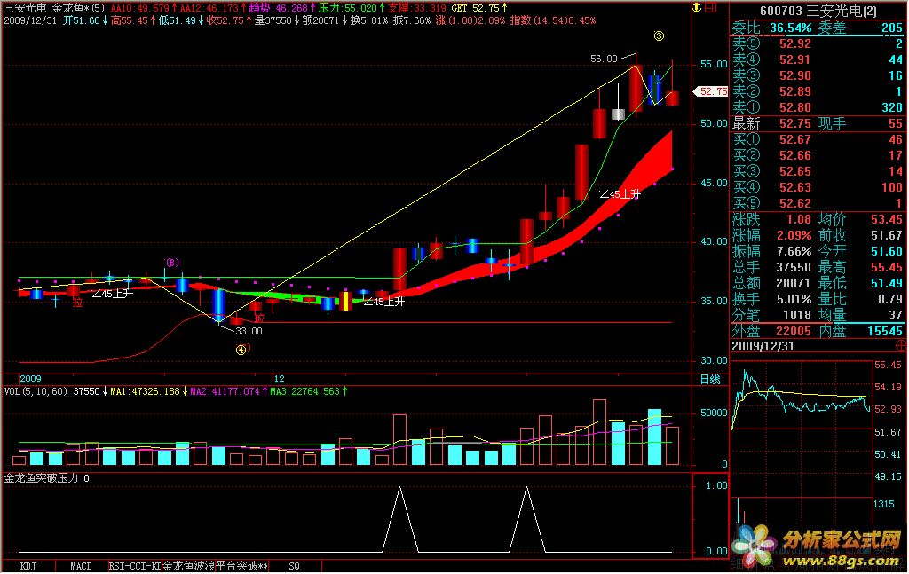The width and height of the screenshot is (909, 574).
Task: Click the 买① bid price 52.67 row
Action: point(817,139)
